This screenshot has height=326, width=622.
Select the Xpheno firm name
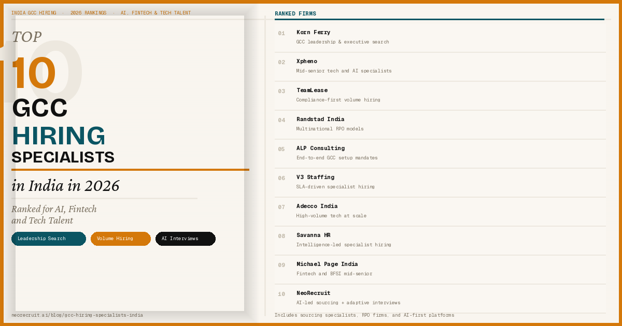tap(307, 62)
